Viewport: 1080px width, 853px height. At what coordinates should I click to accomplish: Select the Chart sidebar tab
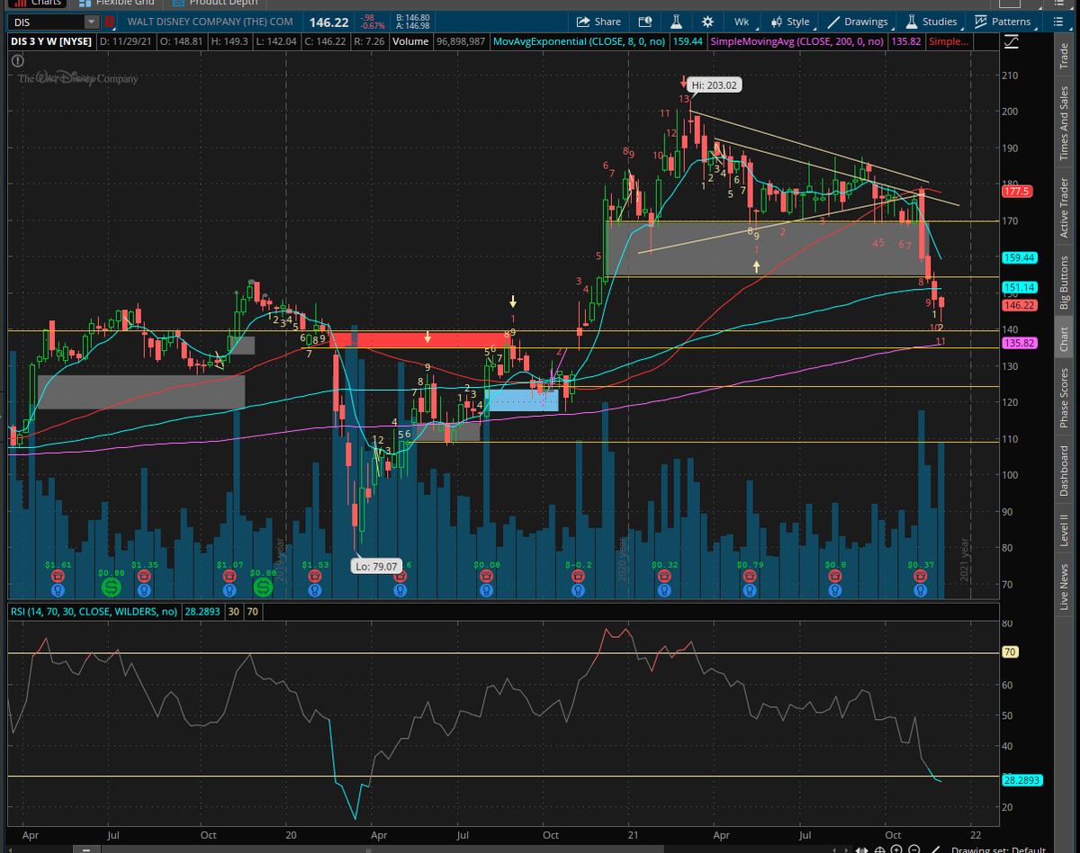[1065, 339]
